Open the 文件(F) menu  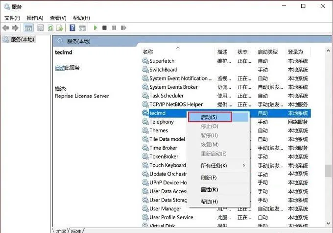(x=12, y=18)
